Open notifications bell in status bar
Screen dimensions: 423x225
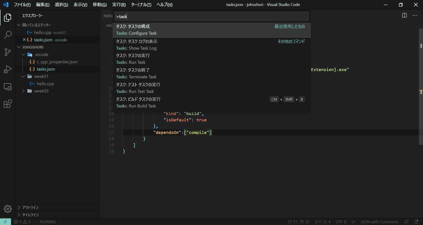[417, 222]
